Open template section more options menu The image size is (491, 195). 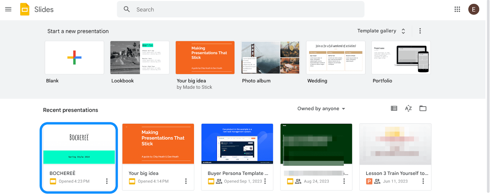[420, 31]
